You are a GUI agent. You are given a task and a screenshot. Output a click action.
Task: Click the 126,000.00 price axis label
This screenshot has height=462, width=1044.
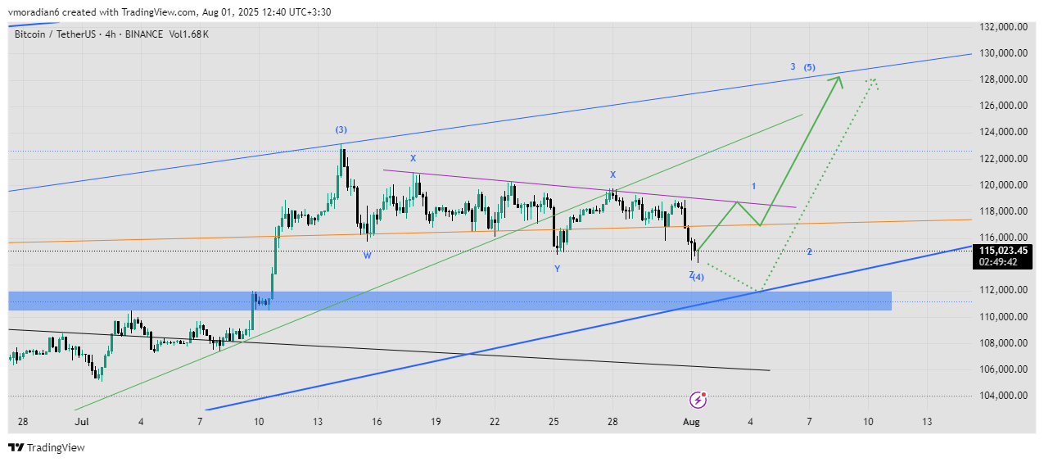tap(1003, 106)
